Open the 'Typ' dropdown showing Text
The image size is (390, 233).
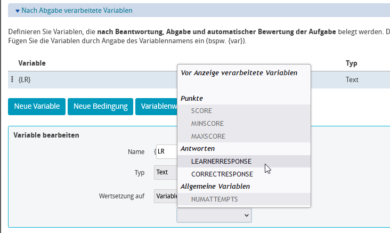tap(165, 172)
